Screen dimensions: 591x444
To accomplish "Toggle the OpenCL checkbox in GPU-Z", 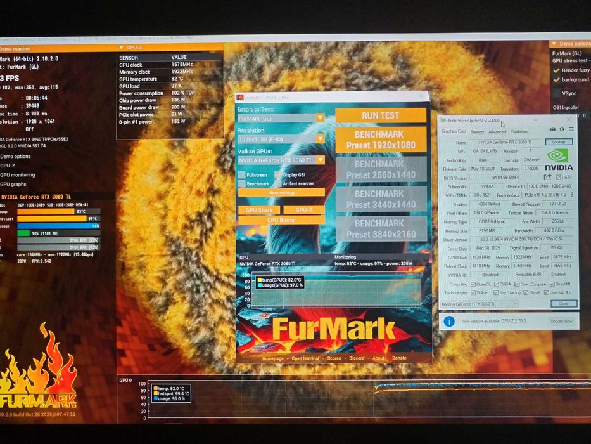I will click(473, 284).
